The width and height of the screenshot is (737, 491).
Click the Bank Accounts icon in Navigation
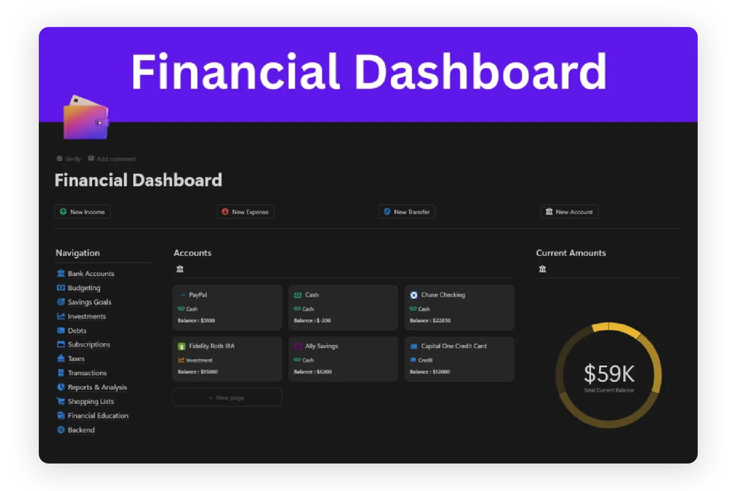[61, 273]
